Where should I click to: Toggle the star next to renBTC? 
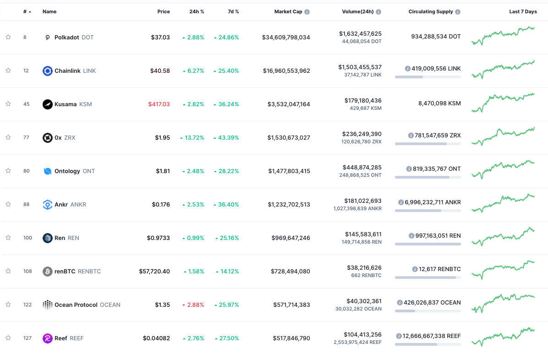[8, 271]
